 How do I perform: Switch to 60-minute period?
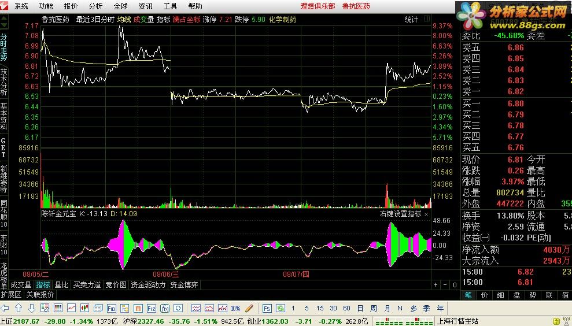coord(346,308)
